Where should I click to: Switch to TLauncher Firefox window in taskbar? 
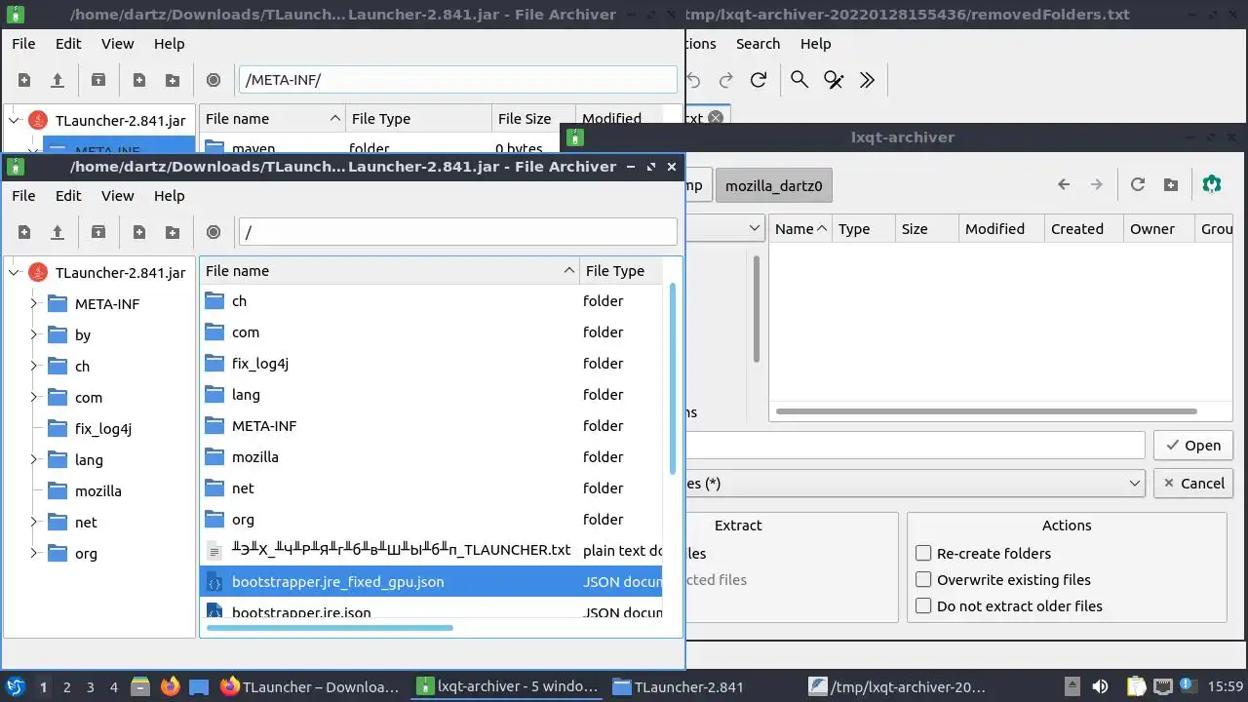(x=310, y=686)
